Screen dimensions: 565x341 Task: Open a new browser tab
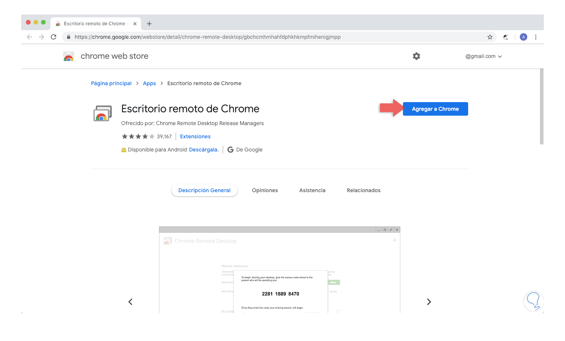pos(149,24)
